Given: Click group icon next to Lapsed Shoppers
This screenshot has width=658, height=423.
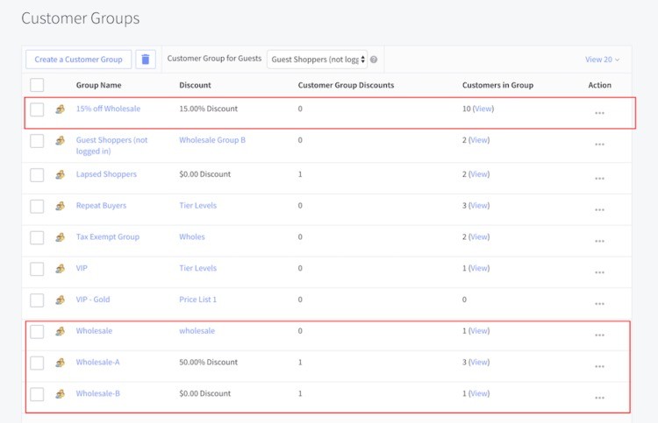Looking at the screenshot, I should (x=60, y=175).
